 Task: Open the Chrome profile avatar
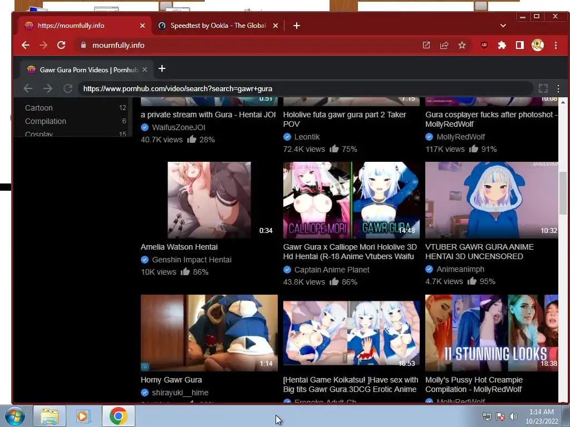click(x=538, y=45)
